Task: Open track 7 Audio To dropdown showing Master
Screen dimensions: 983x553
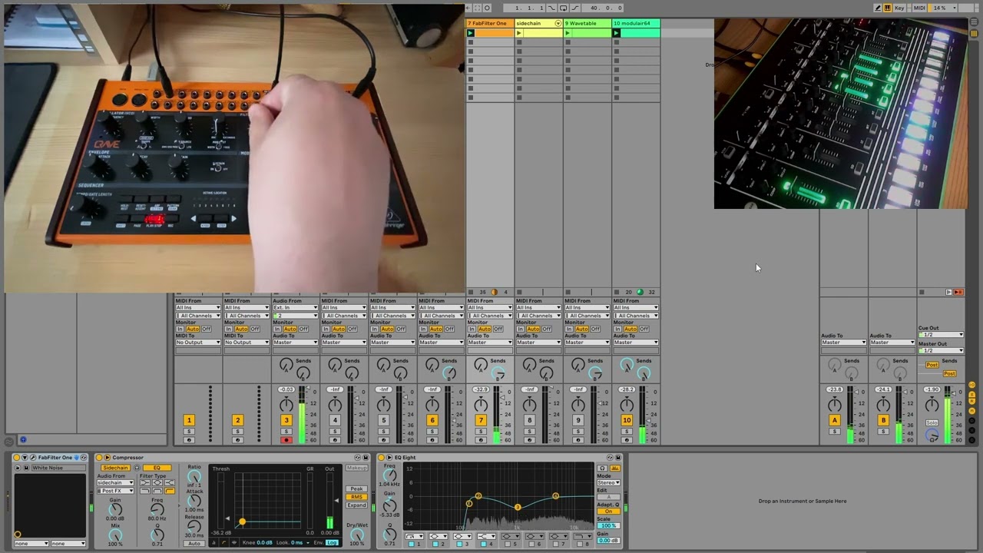Action: [490, 343]
